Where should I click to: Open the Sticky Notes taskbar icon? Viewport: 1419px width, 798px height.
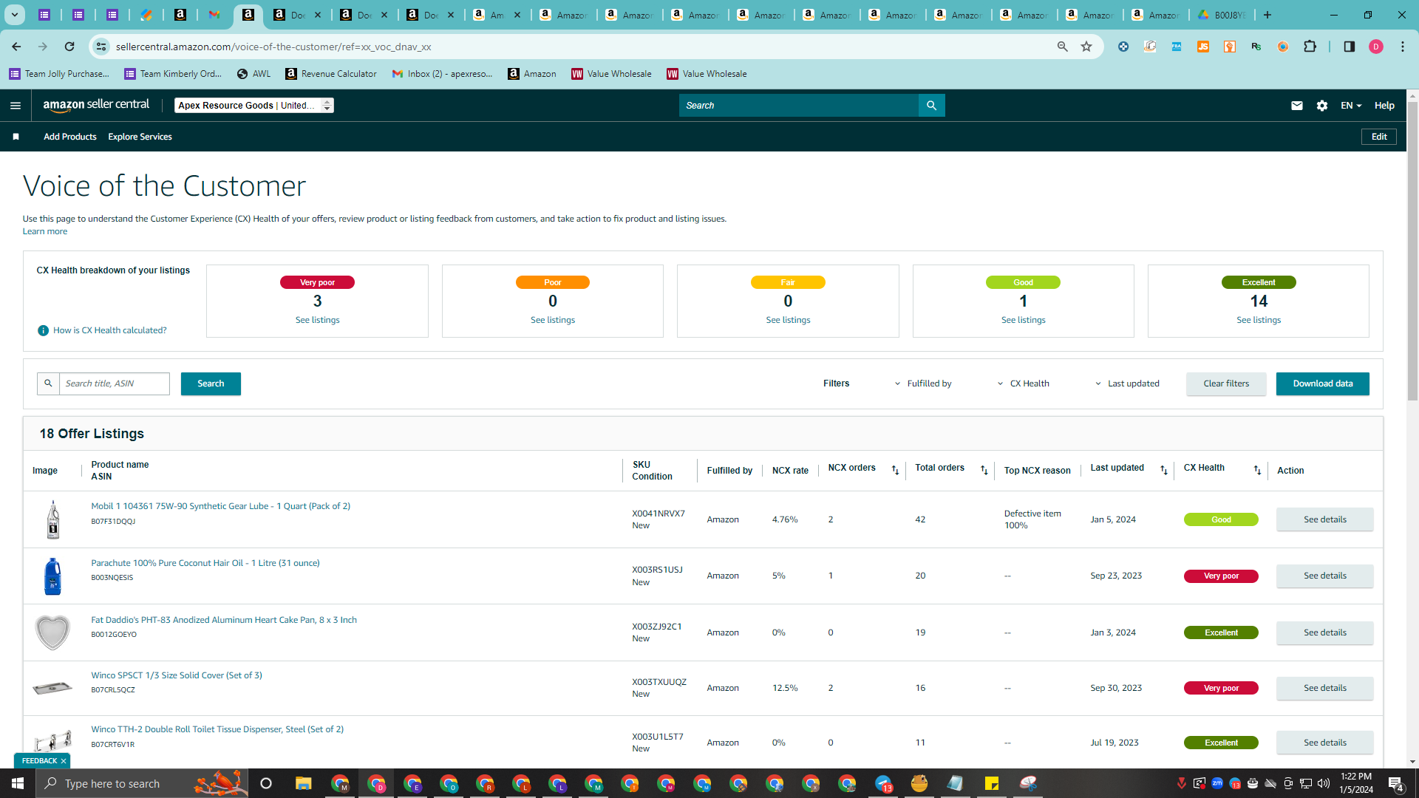(x=992, y=783)
